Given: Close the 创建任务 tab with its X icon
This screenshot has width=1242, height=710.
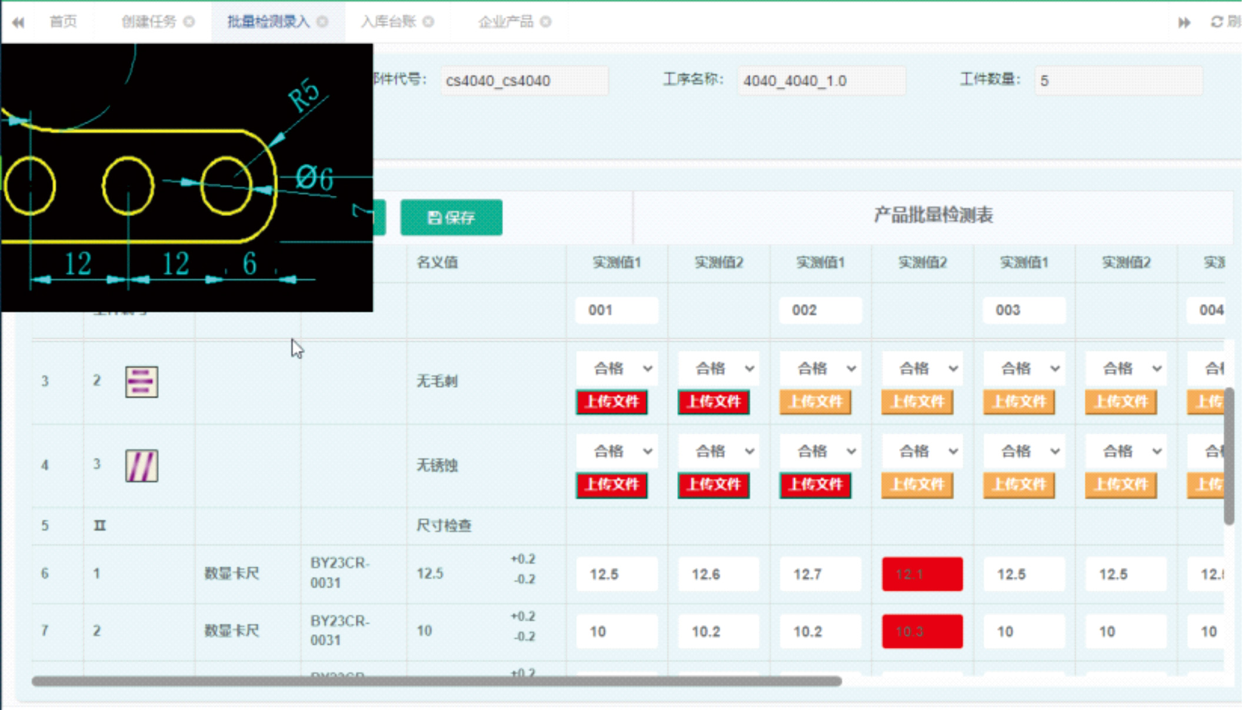Looking at the screenshot, I should click(x=189, y=22).
